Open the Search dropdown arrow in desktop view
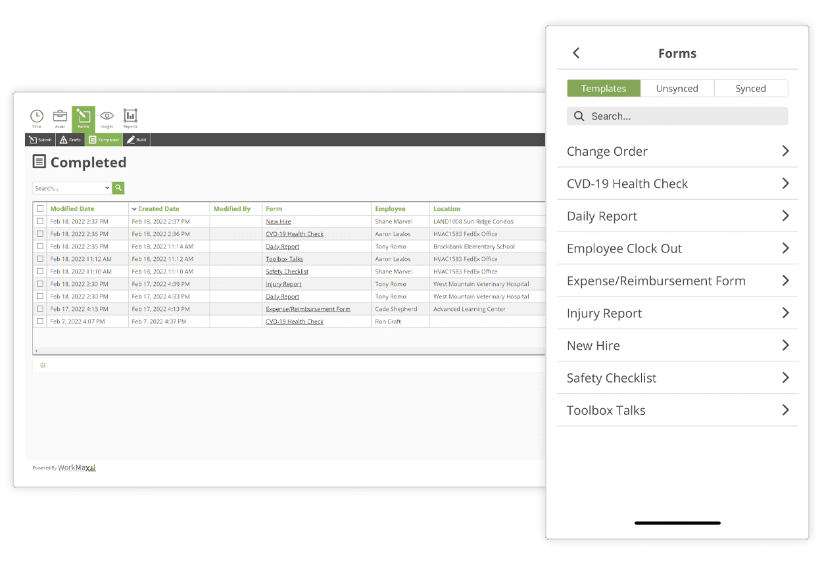 (x=107, y=189)
